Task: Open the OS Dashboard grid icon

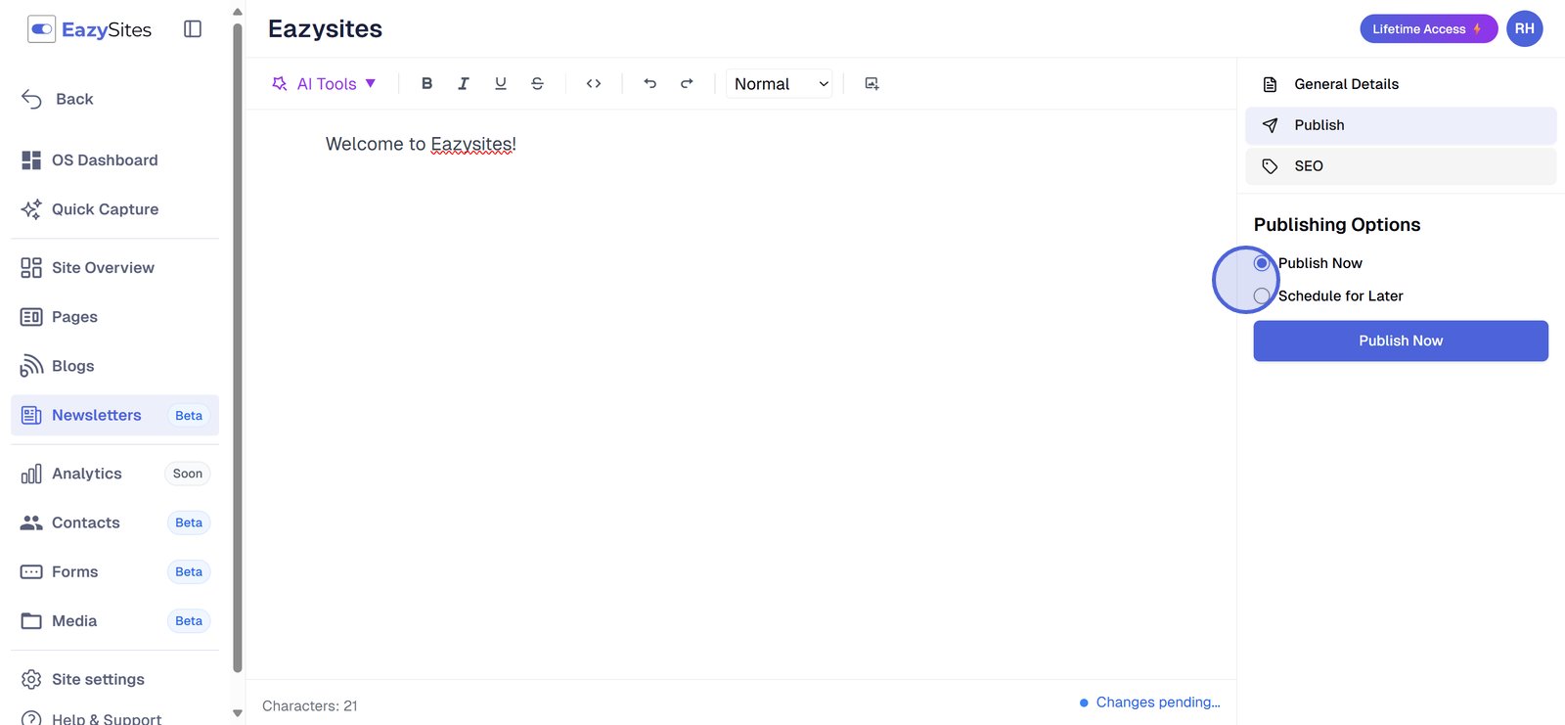Action: (x=31, y=160)
